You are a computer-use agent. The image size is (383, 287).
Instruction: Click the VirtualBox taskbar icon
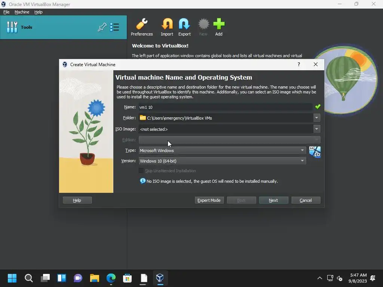(160, 278)
